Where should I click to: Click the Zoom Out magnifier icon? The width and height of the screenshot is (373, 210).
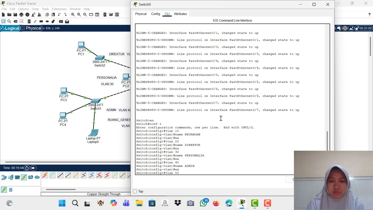coord(85,15)
